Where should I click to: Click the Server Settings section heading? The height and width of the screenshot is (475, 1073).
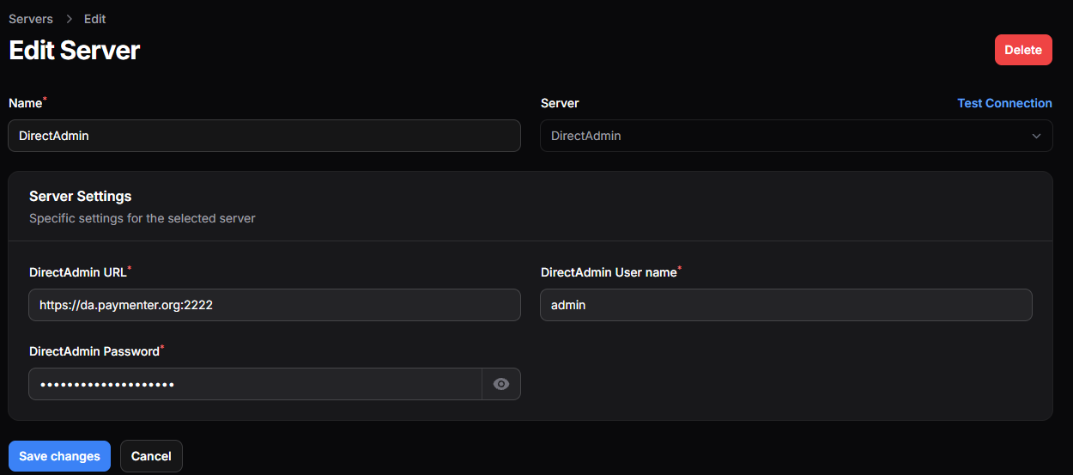[x=80, y=197]
